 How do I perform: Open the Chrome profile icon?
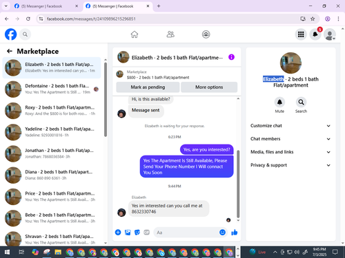point(328,19)
